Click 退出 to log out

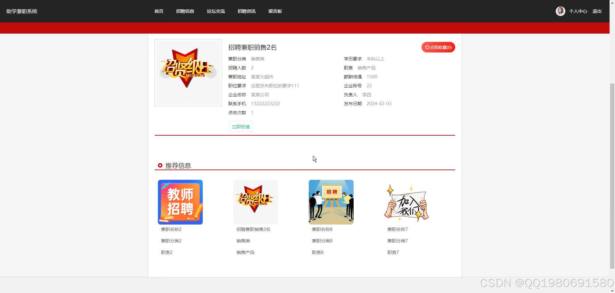[x=597, y=11]
